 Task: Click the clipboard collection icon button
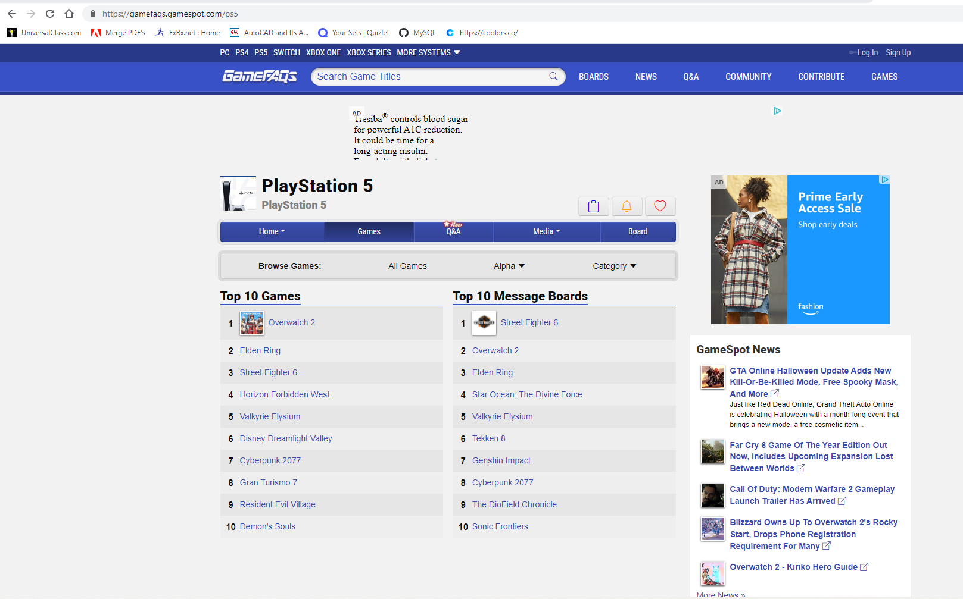point(594,206)
